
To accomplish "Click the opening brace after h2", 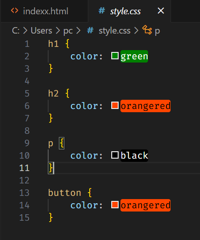I will pyautogui.click(x=67, y=93).
